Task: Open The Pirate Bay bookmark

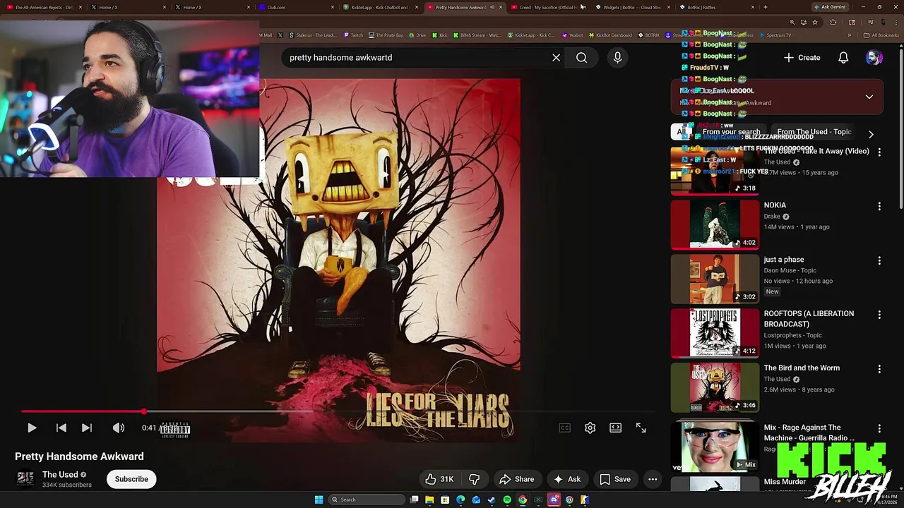Action: point(386,35)
